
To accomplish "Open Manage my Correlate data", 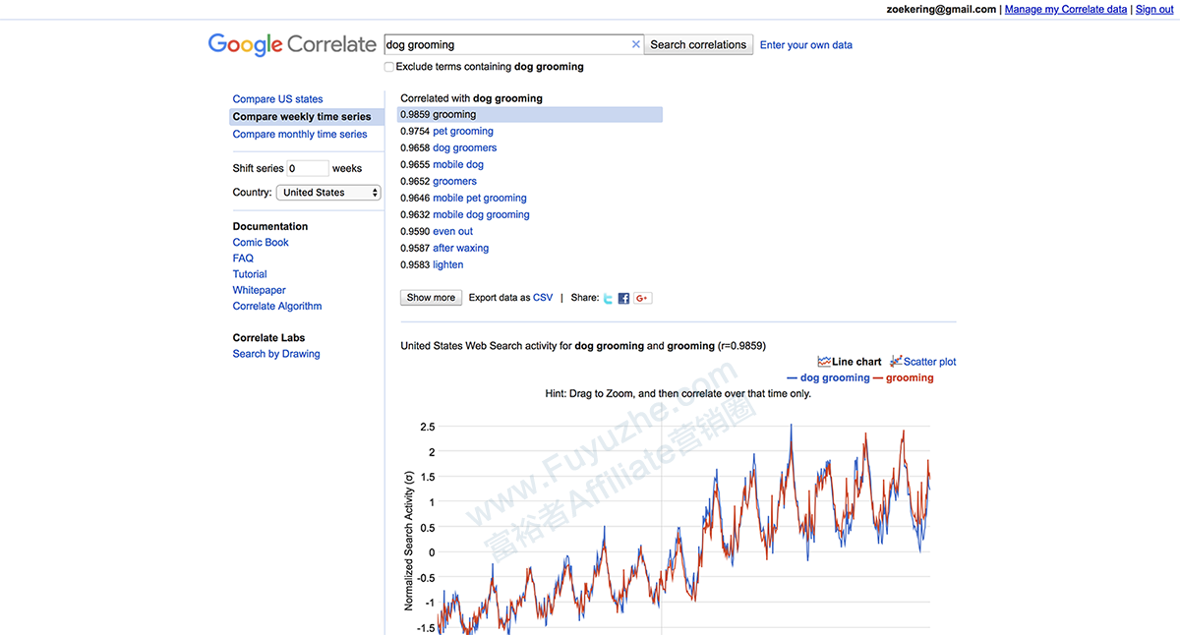I will click(x=1066, y=10).
